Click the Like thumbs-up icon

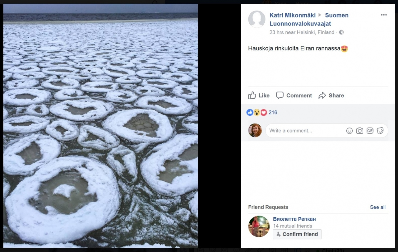coord(252,96)
